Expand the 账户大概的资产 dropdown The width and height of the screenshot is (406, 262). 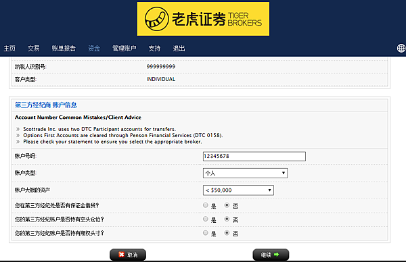(x=238, y=190)
